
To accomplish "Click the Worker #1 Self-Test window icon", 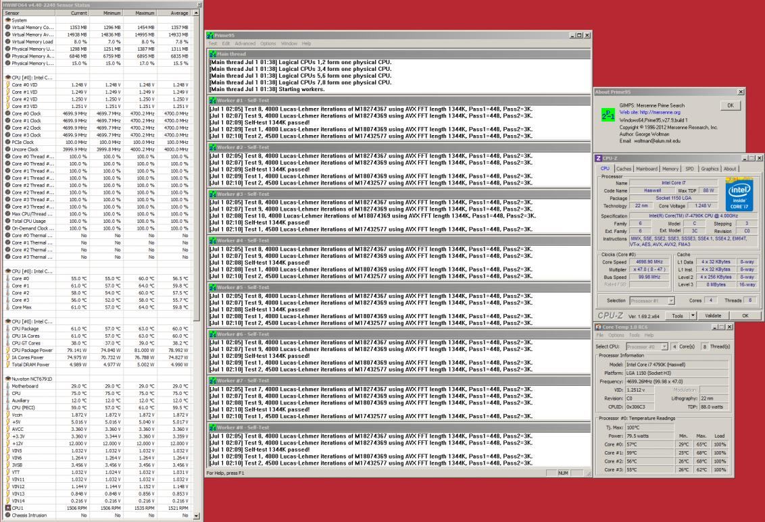I will (x=213, y=101).
